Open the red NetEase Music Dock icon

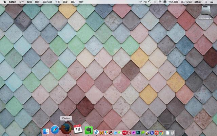[156, 133]
